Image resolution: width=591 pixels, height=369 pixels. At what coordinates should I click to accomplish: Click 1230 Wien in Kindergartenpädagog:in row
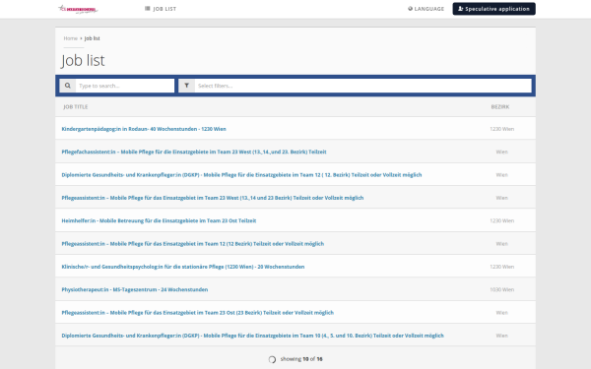tap(501, 129)
